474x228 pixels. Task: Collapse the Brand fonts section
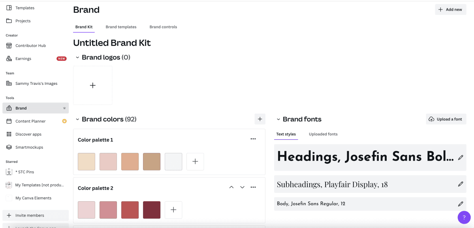(x=278, y=119)
